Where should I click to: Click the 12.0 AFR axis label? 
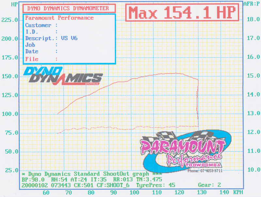pos(254,132)
